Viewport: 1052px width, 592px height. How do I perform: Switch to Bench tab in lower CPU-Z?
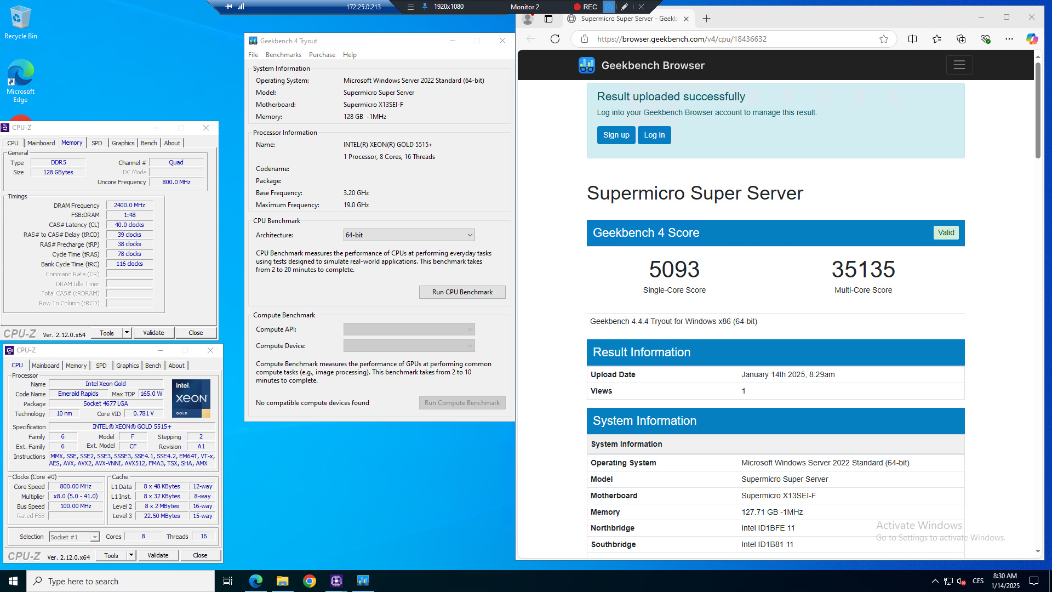tap(153, 366)
